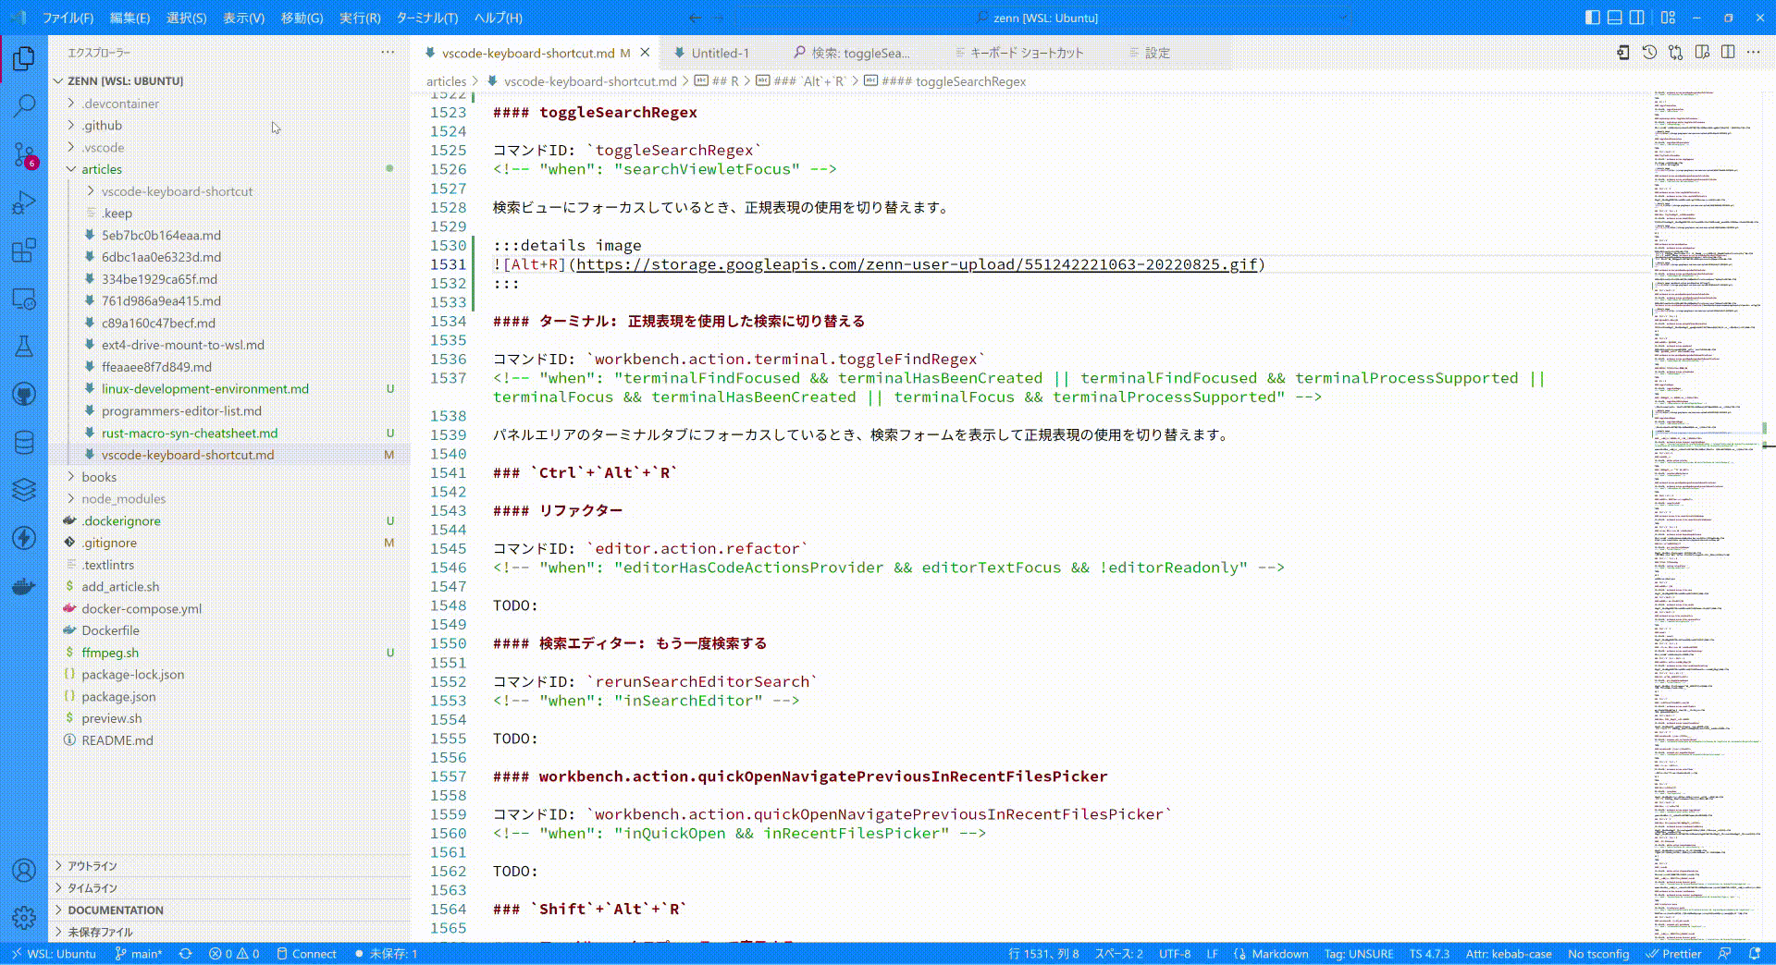Screen dimensions: 1776x965
Task: Open Markdown preview to the side
Action: coord(1702,53)
